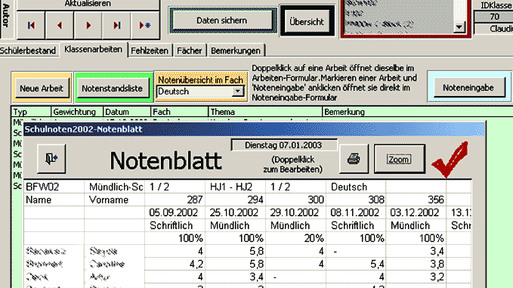
Task: Switch to the Fehlzeiten tab
Action: 150,51
